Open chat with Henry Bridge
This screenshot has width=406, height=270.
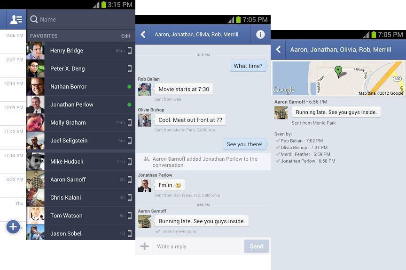[81, 51]
